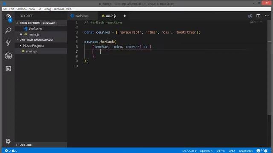Open the Explorer view in activity bar
The height and width of the screenshot is (153, 273).
8,18
